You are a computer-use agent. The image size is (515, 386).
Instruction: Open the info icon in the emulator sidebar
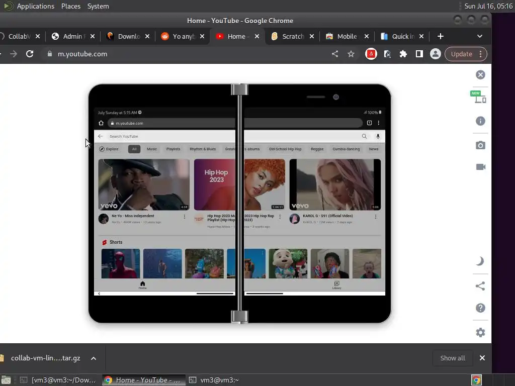[x=480, y=121]
